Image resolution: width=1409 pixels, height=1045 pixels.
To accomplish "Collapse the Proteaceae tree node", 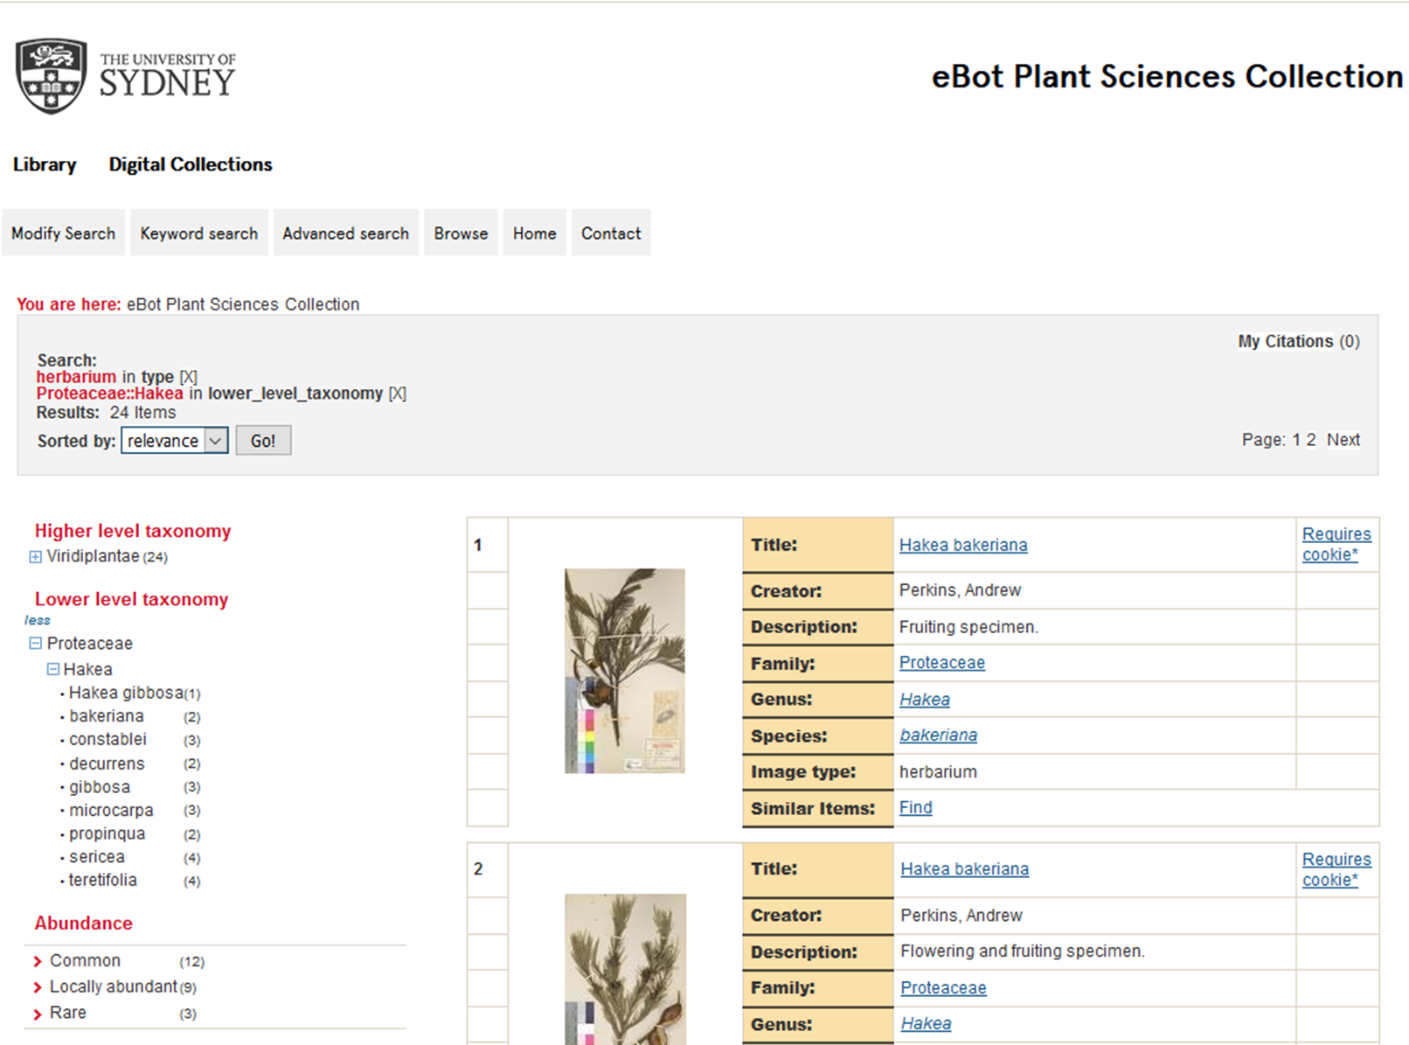I will click(35, 644).
